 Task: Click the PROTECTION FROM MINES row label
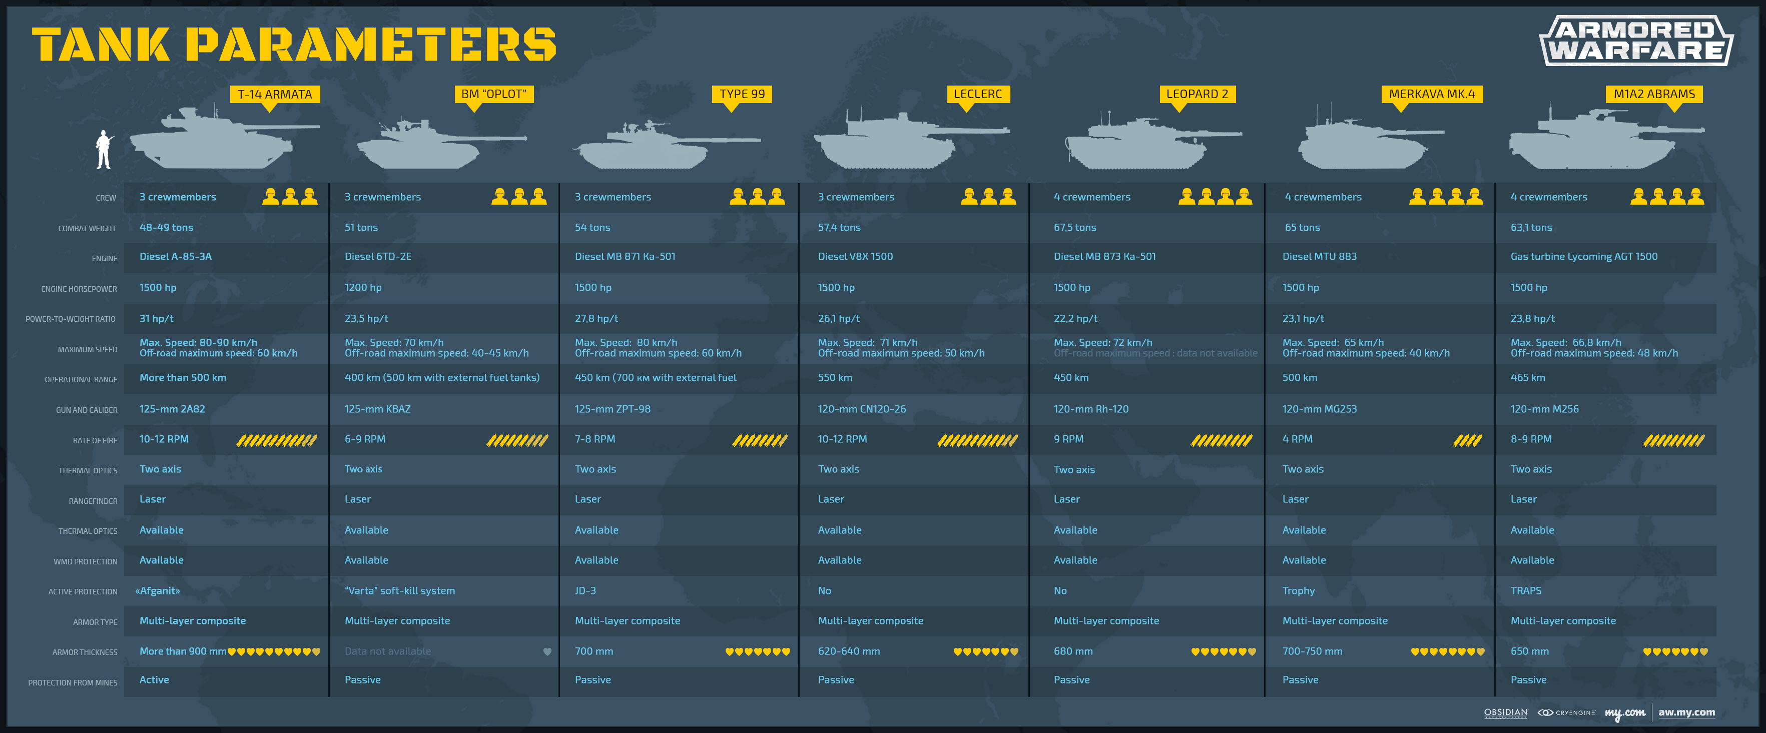[x=73, y=683]
